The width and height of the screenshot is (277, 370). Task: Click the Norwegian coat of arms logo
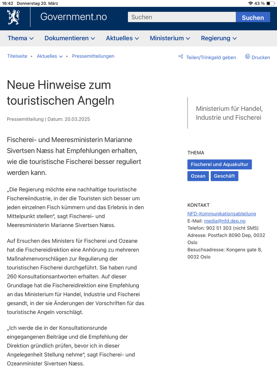tap(14, 17)
